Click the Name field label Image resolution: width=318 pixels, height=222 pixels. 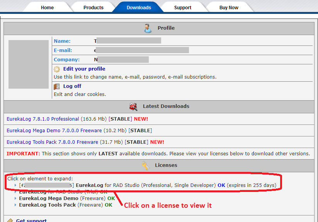(62, 41)
